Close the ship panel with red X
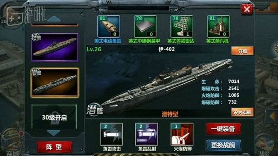 [x=247, y=9]
